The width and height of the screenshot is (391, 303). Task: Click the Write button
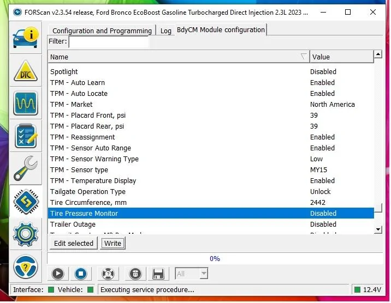112,243
